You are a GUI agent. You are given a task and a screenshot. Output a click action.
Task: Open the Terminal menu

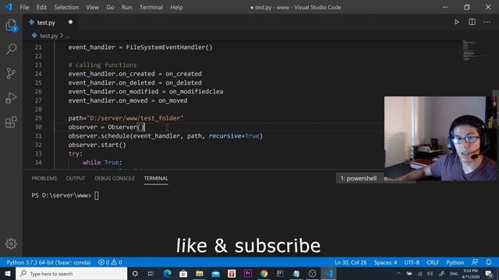coord(151,7)
